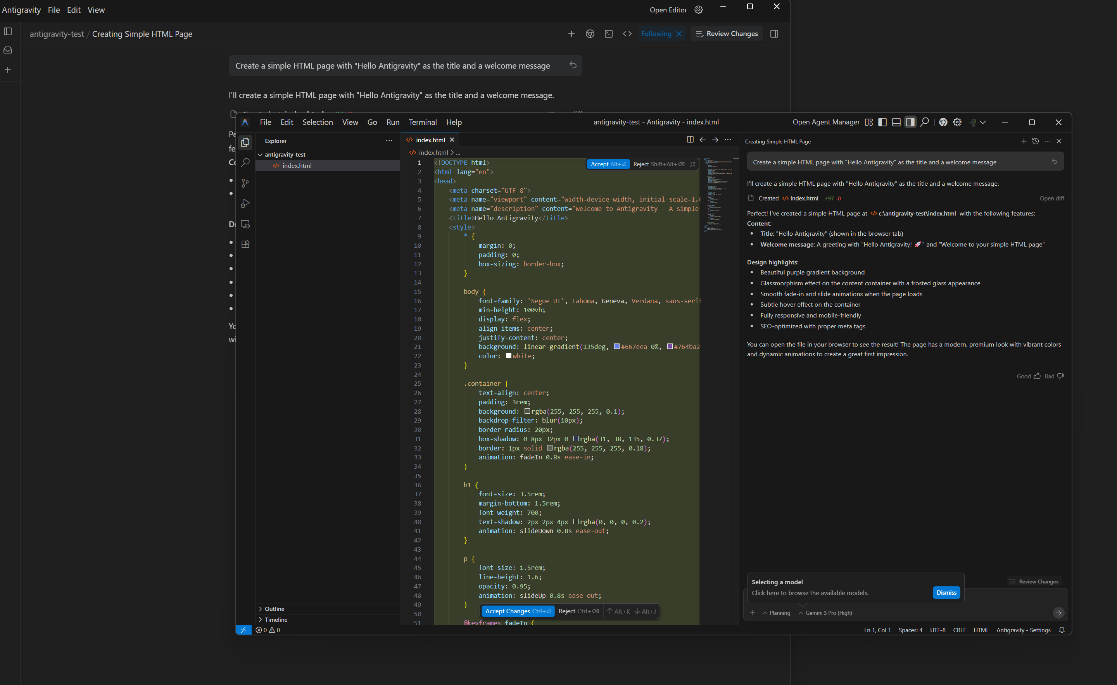Open the Gemini 3 Pro model dropdown

coord(825,613)
